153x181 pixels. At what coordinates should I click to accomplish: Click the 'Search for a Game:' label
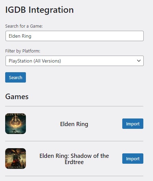point(24,26)
